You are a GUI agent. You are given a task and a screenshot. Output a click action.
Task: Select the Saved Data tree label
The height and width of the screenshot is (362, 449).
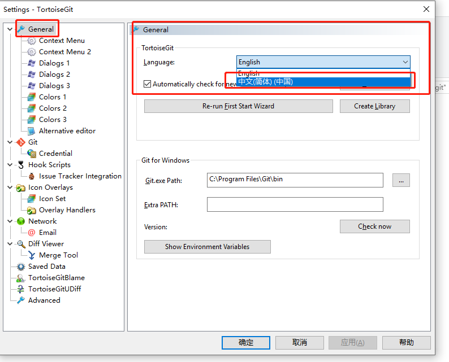point(47,267)
